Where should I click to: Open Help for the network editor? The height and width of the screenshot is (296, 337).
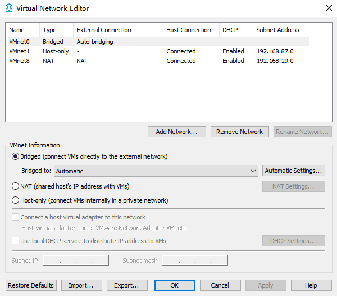pyautogui.click(x=311, y=285)
